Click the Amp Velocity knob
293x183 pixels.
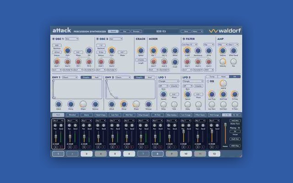[222, 62]
